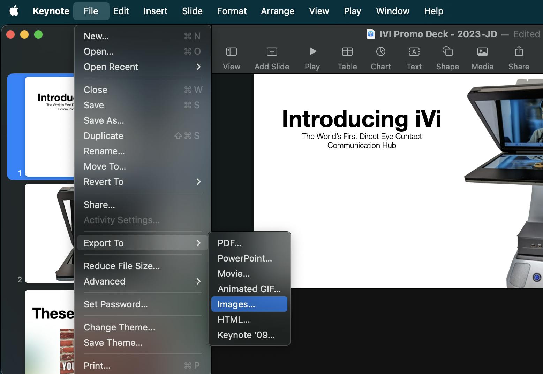This screenshot has height=374, width=543.
Task: Click the subtitle 'The World's First Direct Eye Contact'
Action: pyautogui.click(x=362, y=136)
